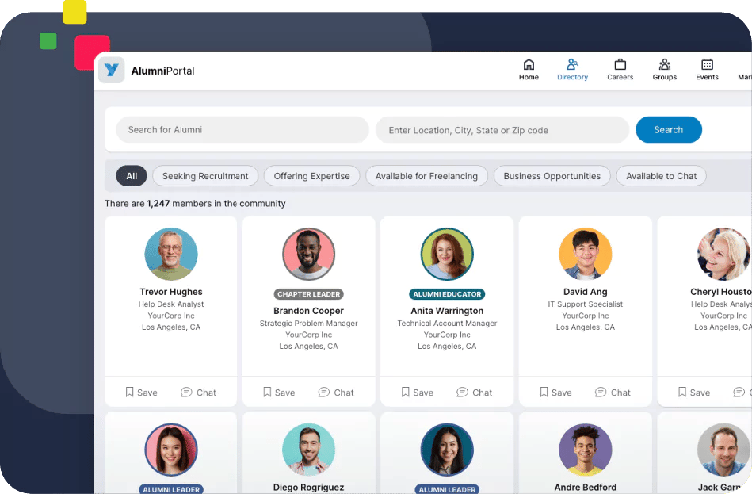Enable the Available to Chat filter
The height and width of the screenshot is (494, 752).
661,175
